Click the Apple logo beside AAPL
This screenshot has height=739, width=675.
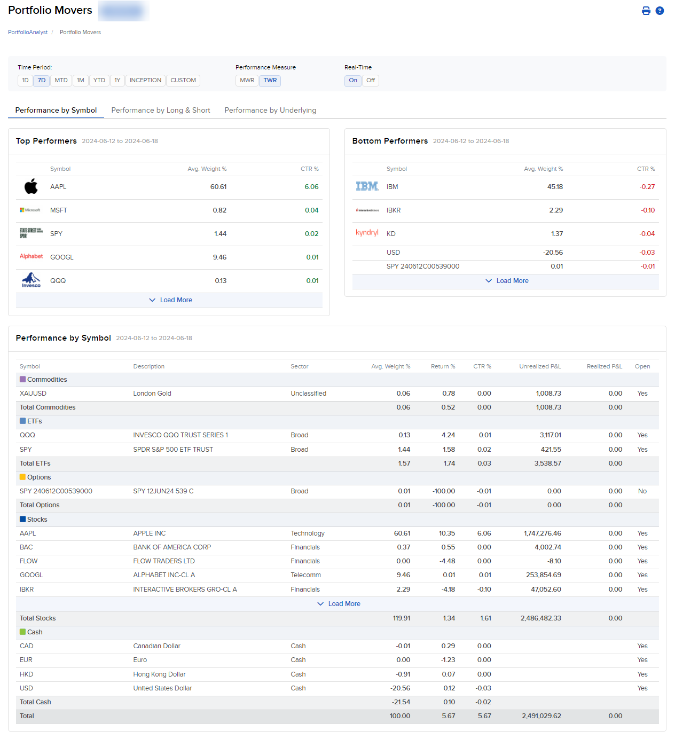point(30,186)
